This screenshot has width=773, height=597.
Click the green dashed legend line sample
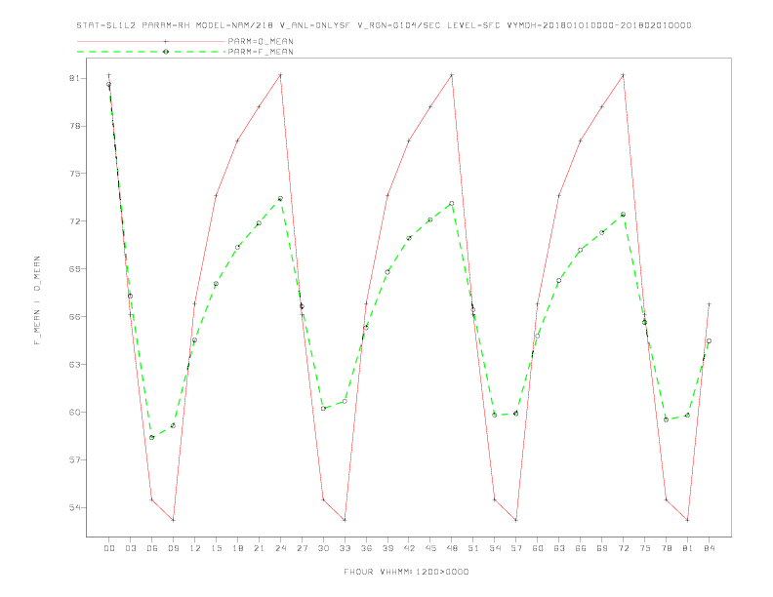[151, 52]
